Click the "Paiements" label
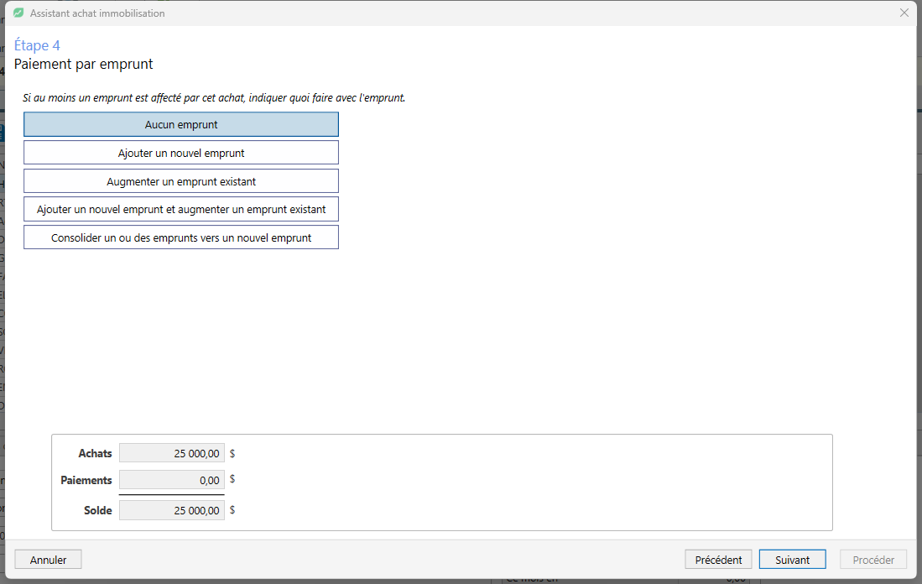922x584 pixels. tap(86, 480)
